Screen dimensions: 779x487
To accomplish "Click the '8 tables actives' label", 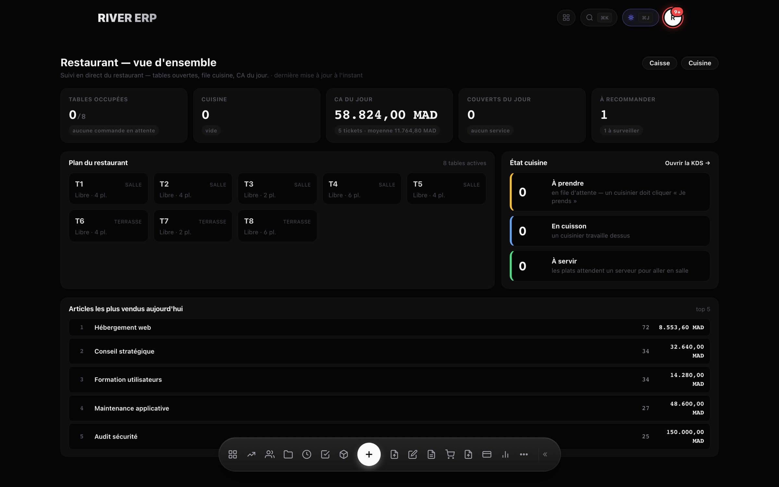I will point(464,163).
